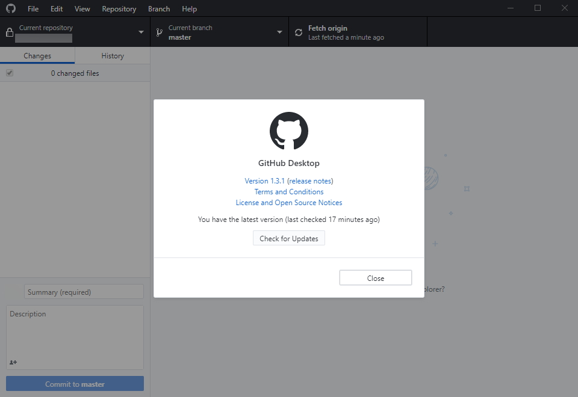View the Terms and Conditions

(x=289, y=191)
